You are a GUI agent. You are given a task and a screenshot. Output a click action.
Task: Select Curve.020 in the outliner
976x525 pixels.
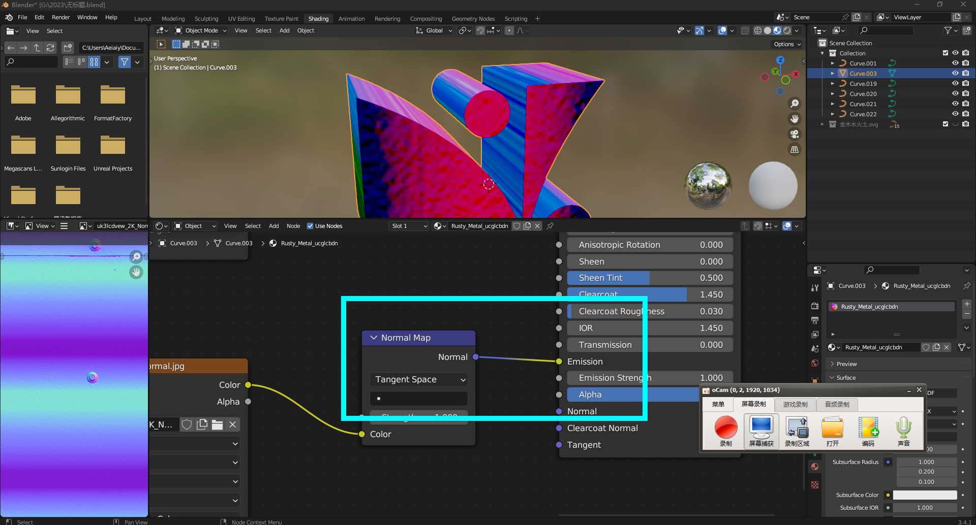(863, 94)
